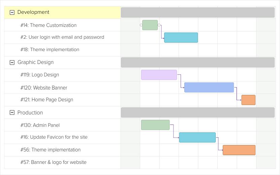
Task: Click the green Admin Panel Gantt bar
Action: click(x=155, y=125)
